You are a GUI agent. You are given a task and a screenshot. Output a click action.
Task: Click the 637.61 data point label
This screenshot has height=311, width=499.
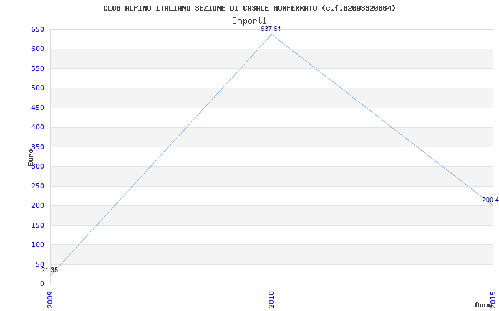271,29
